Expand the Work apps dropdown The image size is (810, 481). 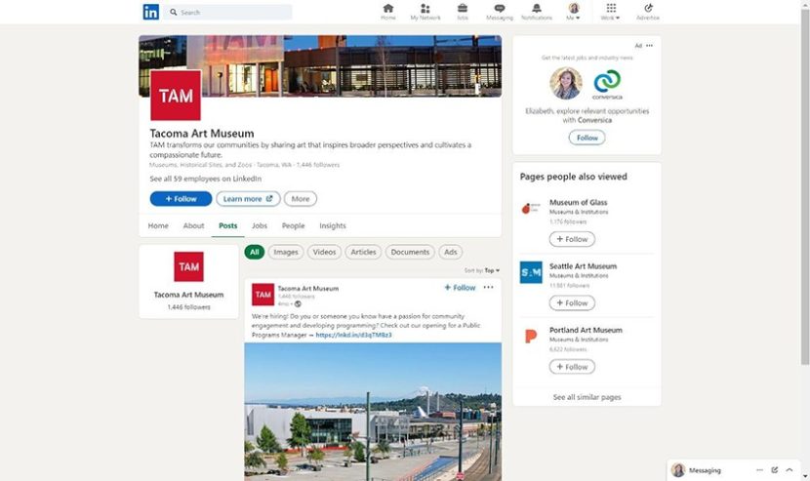coord(610,12)
